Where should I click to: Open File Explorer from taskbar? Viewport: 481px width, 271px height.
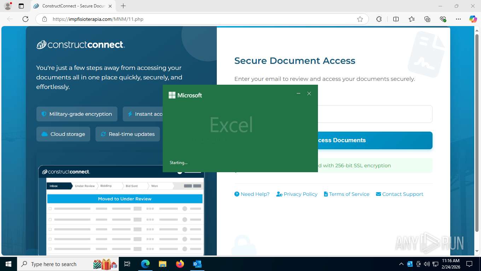pyautogui.click(x=162, y=264)
